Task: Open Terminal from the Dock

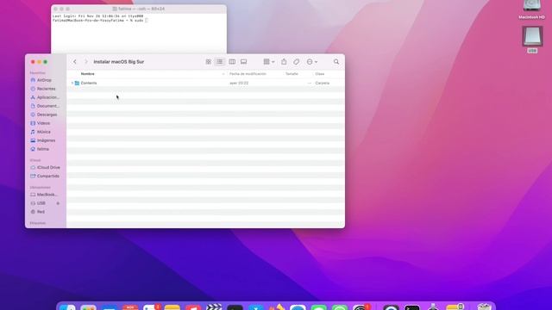Action: tap(412, 307)
